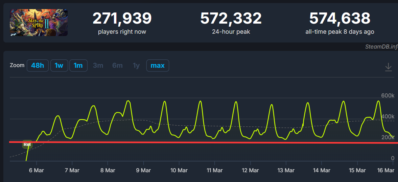Select the 48h zoom range
Screen dimensions: 398x182
(38, 65)
